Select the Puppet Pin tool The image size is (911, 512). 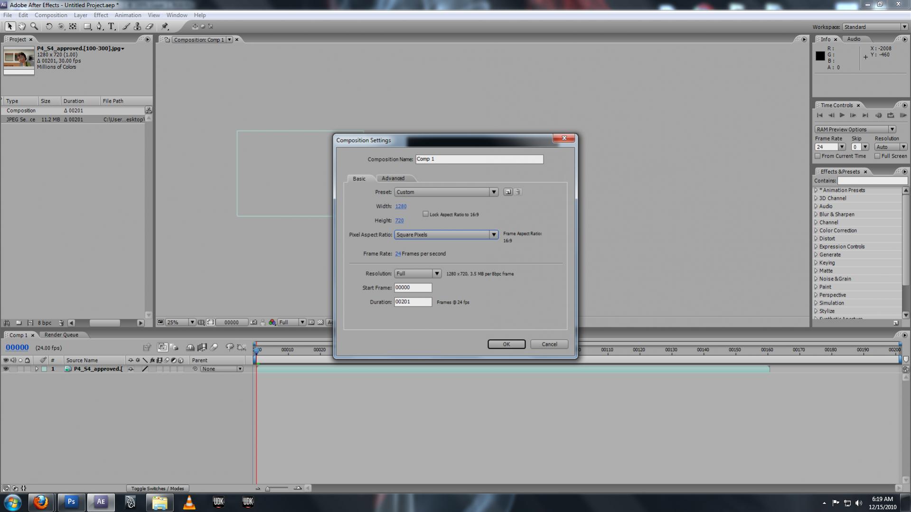(x=165, y=27)
